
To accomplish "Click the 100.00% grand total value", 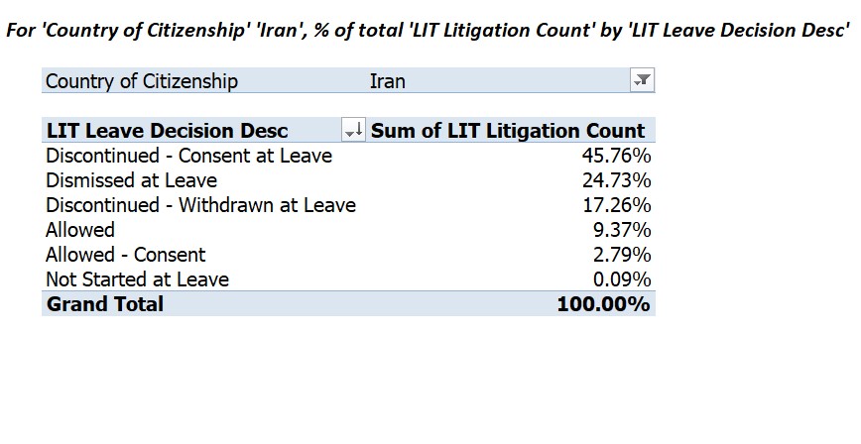I will (603, 303).
